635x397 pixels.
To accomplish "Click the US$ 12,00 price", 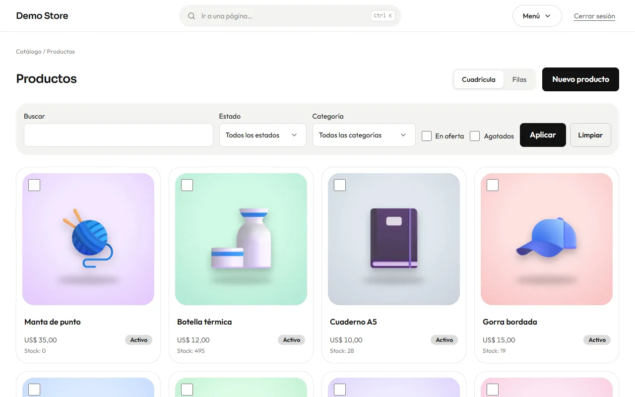I will (x=193, y=340).
